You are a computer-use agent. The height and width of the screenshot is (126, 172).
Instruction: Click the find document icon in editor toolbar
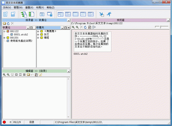[x=36, y=75]
